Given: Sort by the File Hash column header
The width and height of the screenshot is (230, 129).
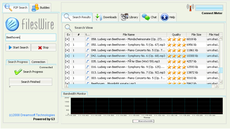Looking at the screenshot, I should pyautogui.click(x=213, y=35).
